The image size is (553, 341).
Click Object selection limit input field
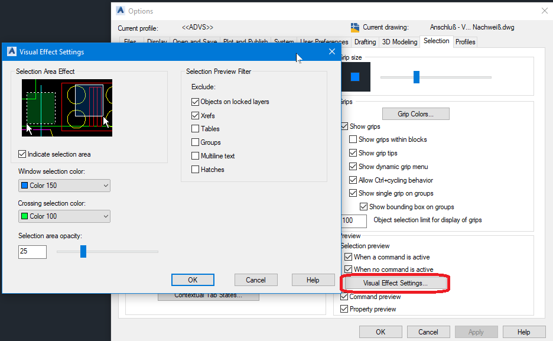coord(354,221)
